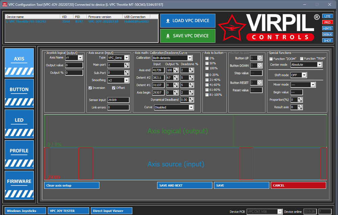Click calculator icon beside Button UP
338x215 pixels.
[x=260, y=58]
